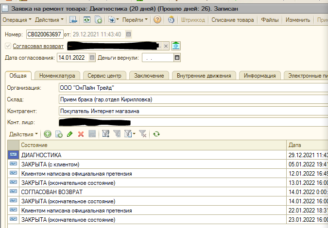The width and height of the screenshot is (328, 228).
Task: Open the table's Действия dropdown above Состояние
Action: (23, 134)
